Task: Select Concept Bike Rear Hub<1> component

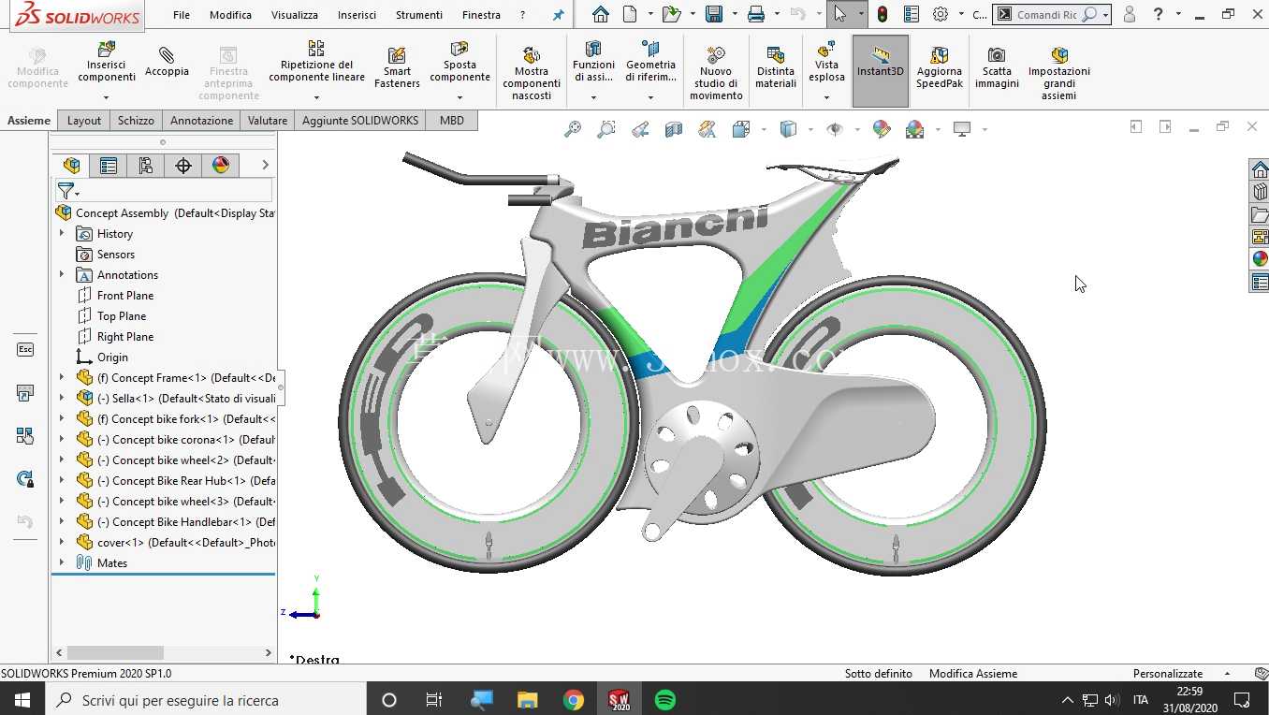Action: pos(176,481)
